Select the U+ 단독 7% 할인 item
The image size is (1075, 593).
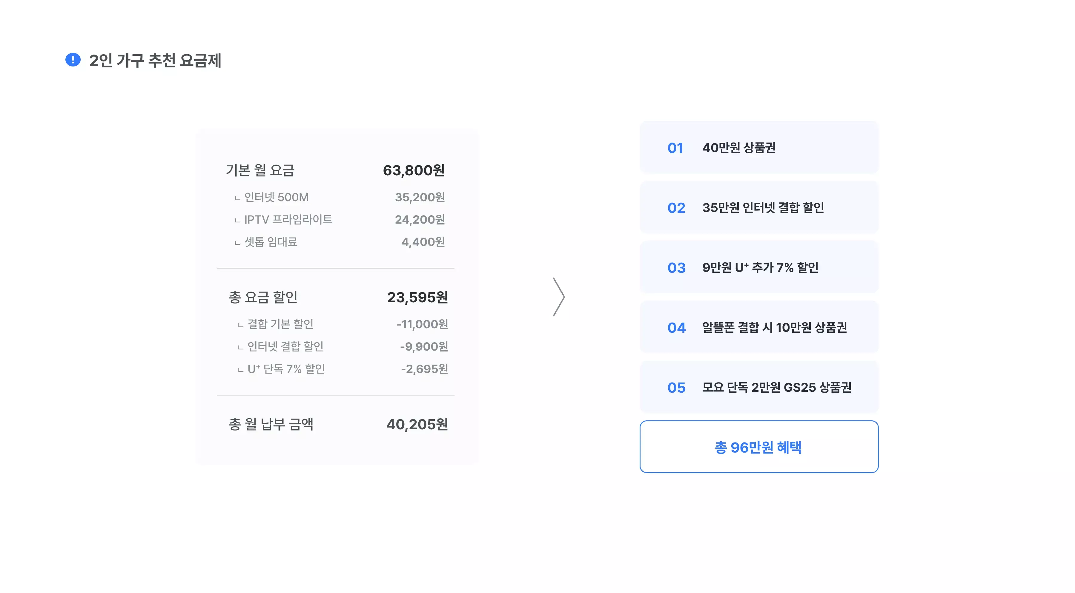click(286, 369)
